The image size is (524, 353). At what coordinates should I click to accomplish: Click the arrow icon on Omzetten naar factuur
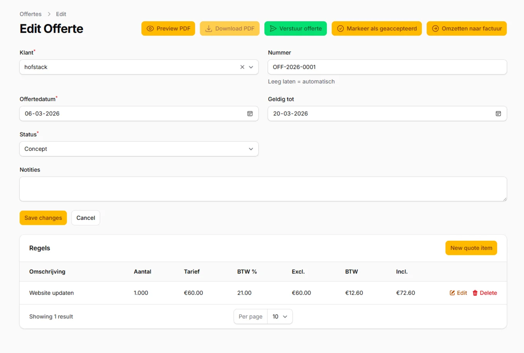point(435,29)
